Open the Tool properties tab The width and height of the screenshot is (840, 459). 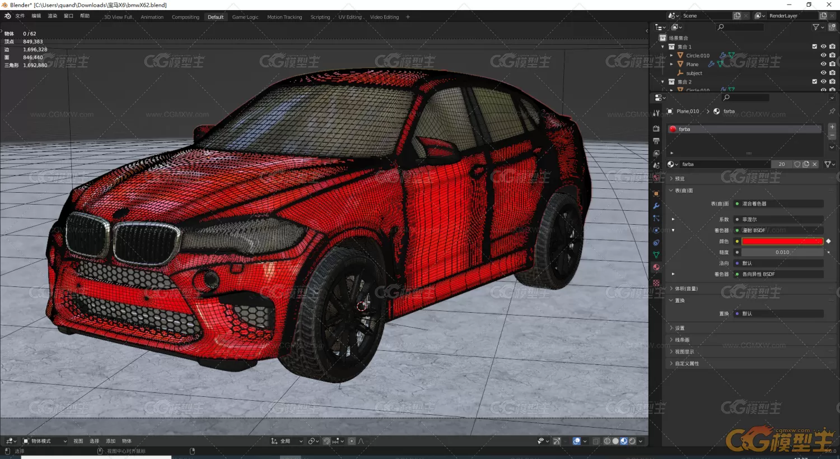[656, 113]
